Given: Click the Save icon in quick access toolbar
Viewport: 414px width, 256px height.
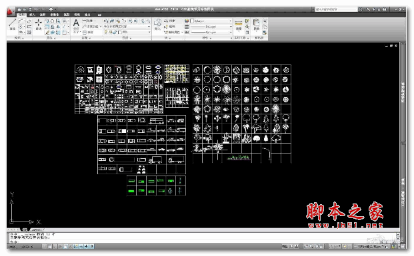Looking at the screenshot, I should click(30, 9).
